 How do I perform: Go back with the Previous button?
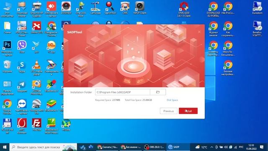click(x=168, y=111)
